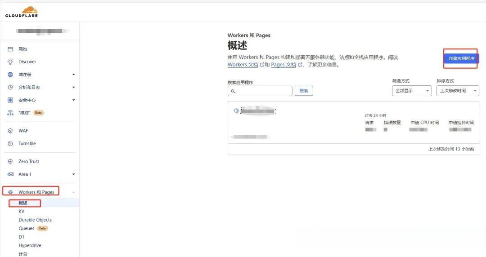
Task: Select Hyperdrive in the sidebar
Action: pyautogui.click(x=30, y=245)
